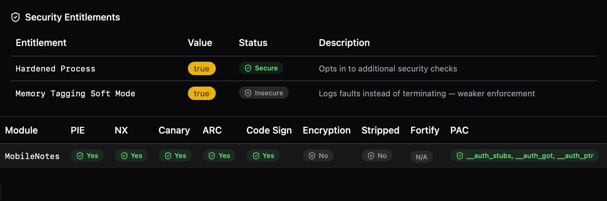The image size is (607, 201).
Task: Click the Secure status badge
Action: [x=261, y=68]
